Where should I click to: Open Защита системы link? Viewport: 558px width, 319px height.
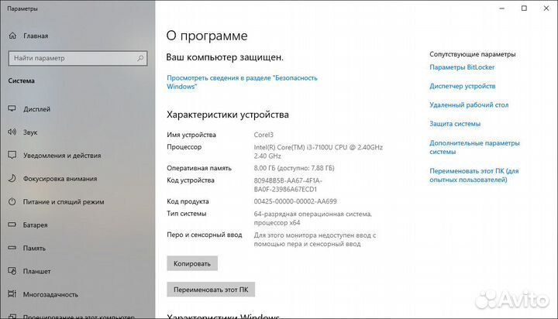click(455, 124)
